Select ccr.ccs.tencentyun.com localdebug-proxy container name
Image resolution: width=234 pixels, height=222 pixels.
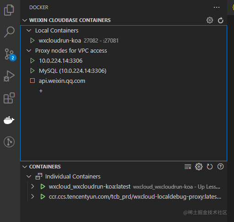135,197
